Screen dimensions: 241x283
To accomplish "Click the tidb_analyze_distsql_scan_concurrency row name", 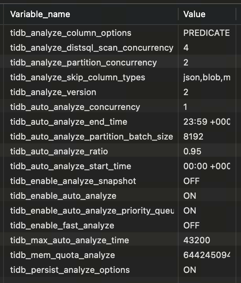I will 92,48.
